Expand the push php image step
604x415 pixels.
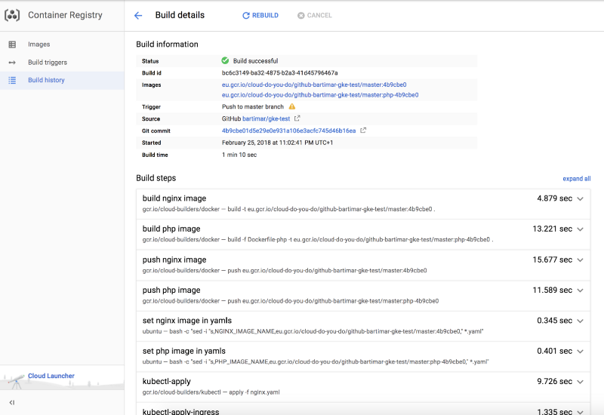[580, 290]
